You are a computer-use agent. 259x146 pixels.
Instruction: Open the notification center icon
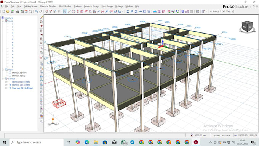[253, 142]
